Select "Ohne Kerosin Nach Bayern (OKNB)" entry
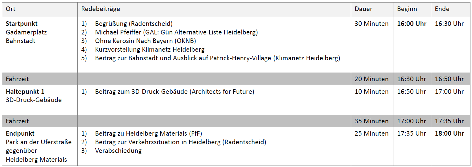 coord(146,41)
